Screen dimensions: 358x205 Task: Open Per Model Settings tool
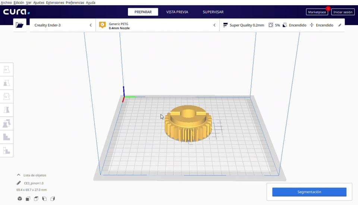(7, 123)
